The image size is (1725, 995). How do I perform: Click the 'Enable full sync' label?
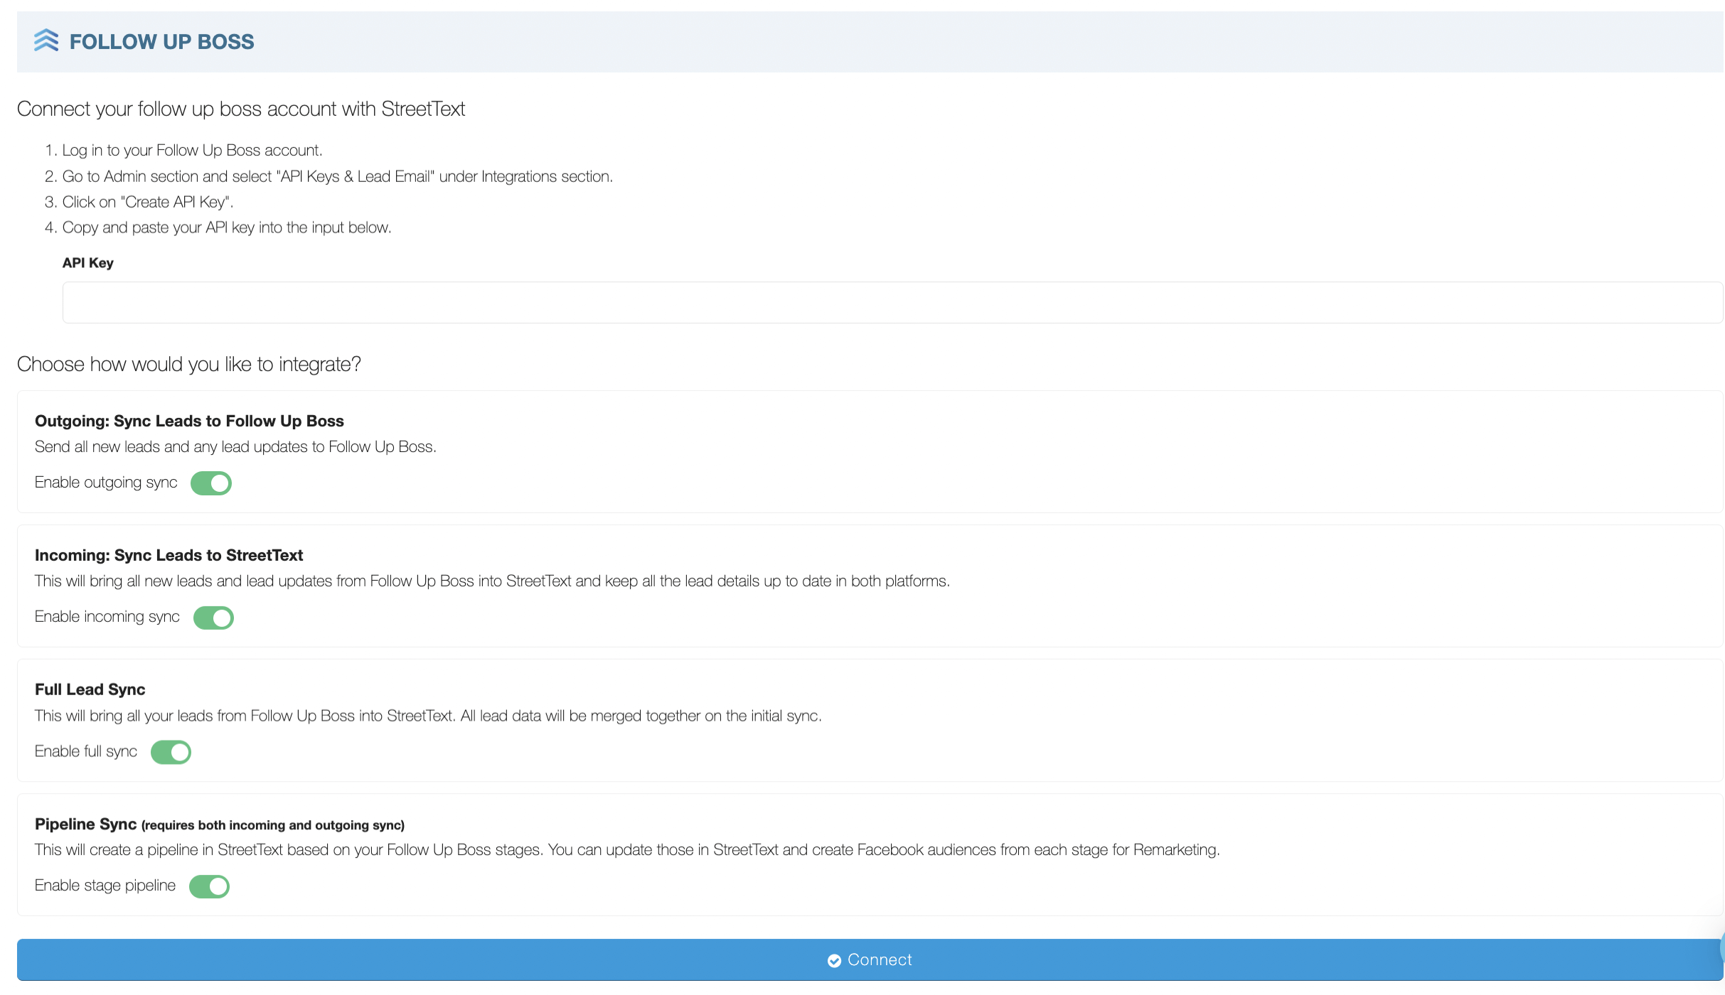[86, 751]
